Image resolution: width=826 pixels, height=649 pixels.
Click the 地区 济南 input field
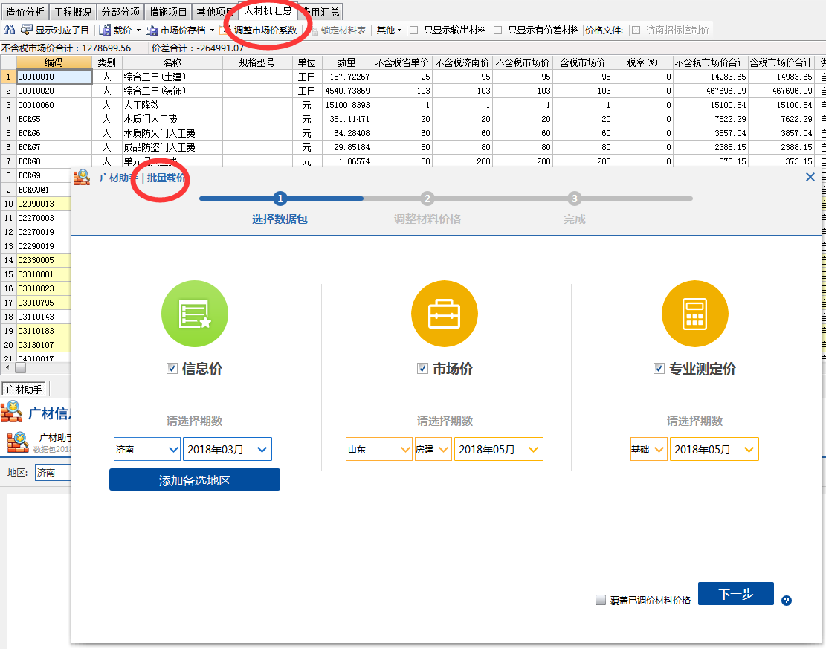pos(53,473)
